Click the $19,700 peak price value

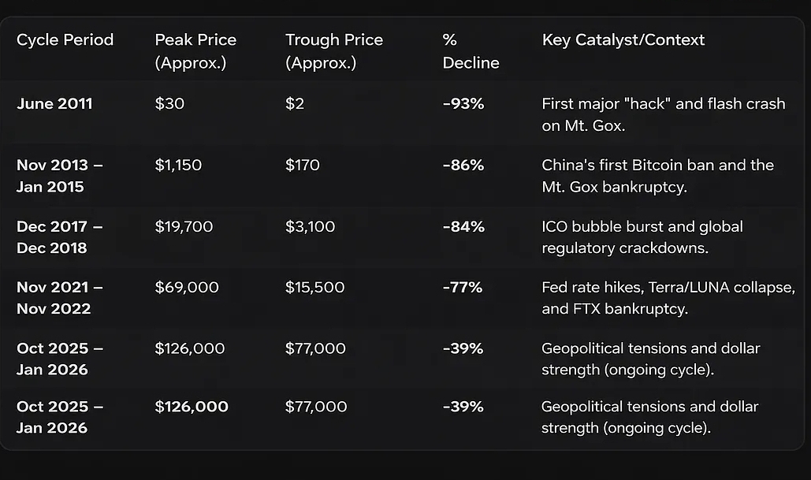pyautogui.click(x=184, y=227)
